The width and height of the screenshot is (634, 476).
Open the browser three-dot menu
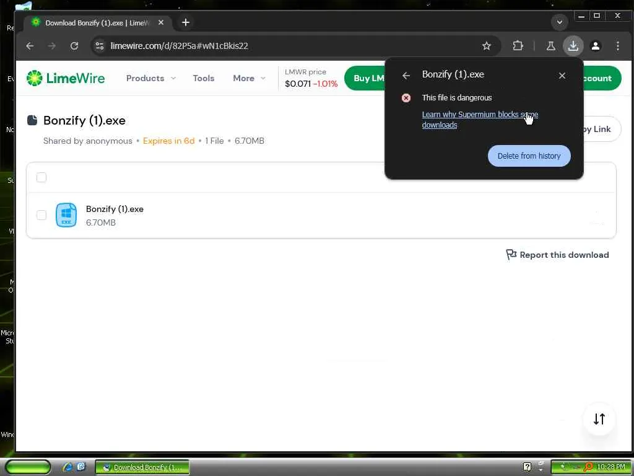click(x=617, y=46)
